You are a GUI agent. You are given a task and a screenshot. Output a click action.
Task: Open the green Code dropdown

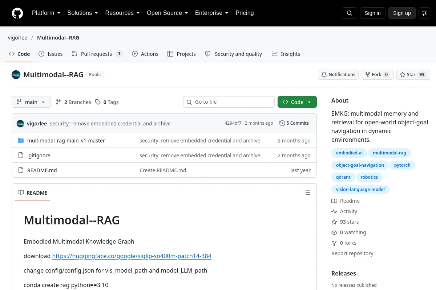[x=297, y=102]
